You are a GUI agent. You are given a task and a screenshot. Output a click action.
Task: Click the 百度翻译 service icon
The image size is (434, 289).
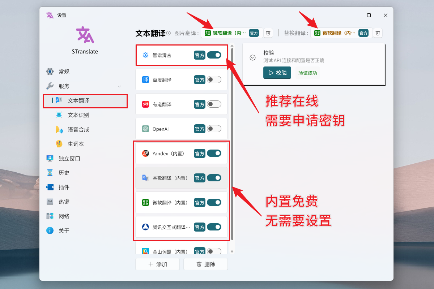145,80
